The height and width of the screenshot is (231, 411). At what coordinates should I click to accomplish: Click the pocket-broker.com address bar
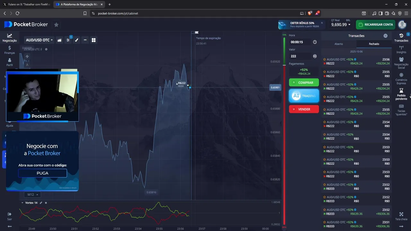coord(196,13)
